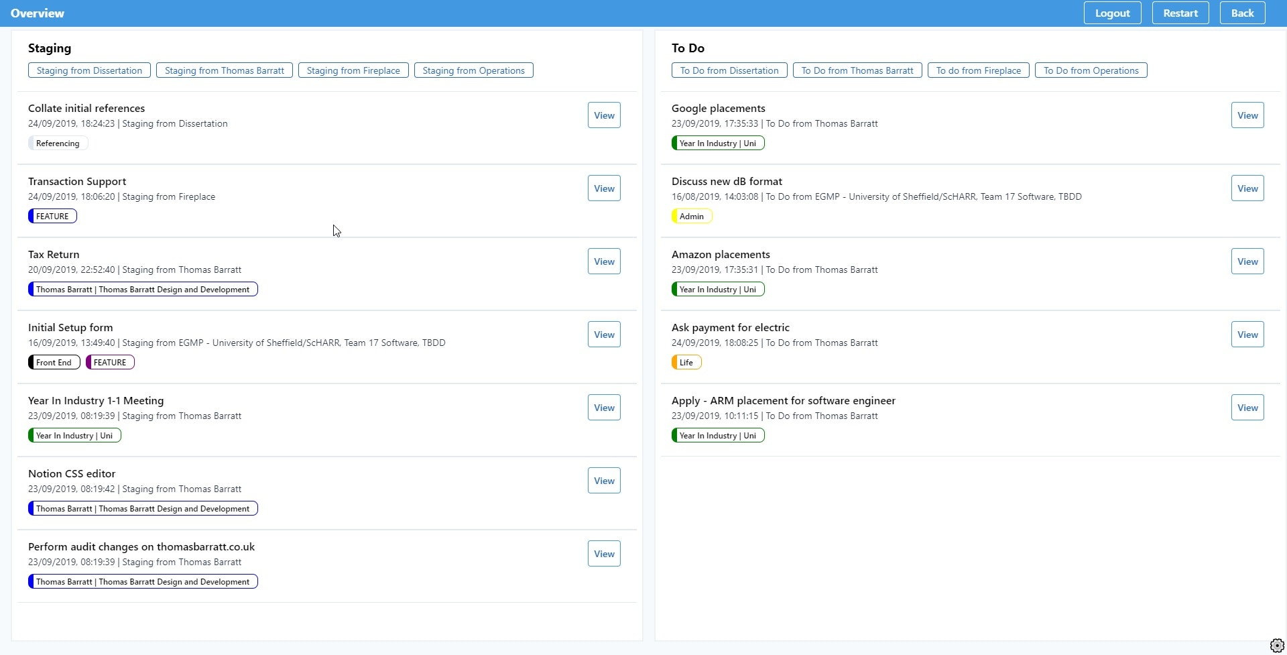Viewport: 1287px width, 655px height.
Task: View the Perform audit changes task
Action: 604,554
